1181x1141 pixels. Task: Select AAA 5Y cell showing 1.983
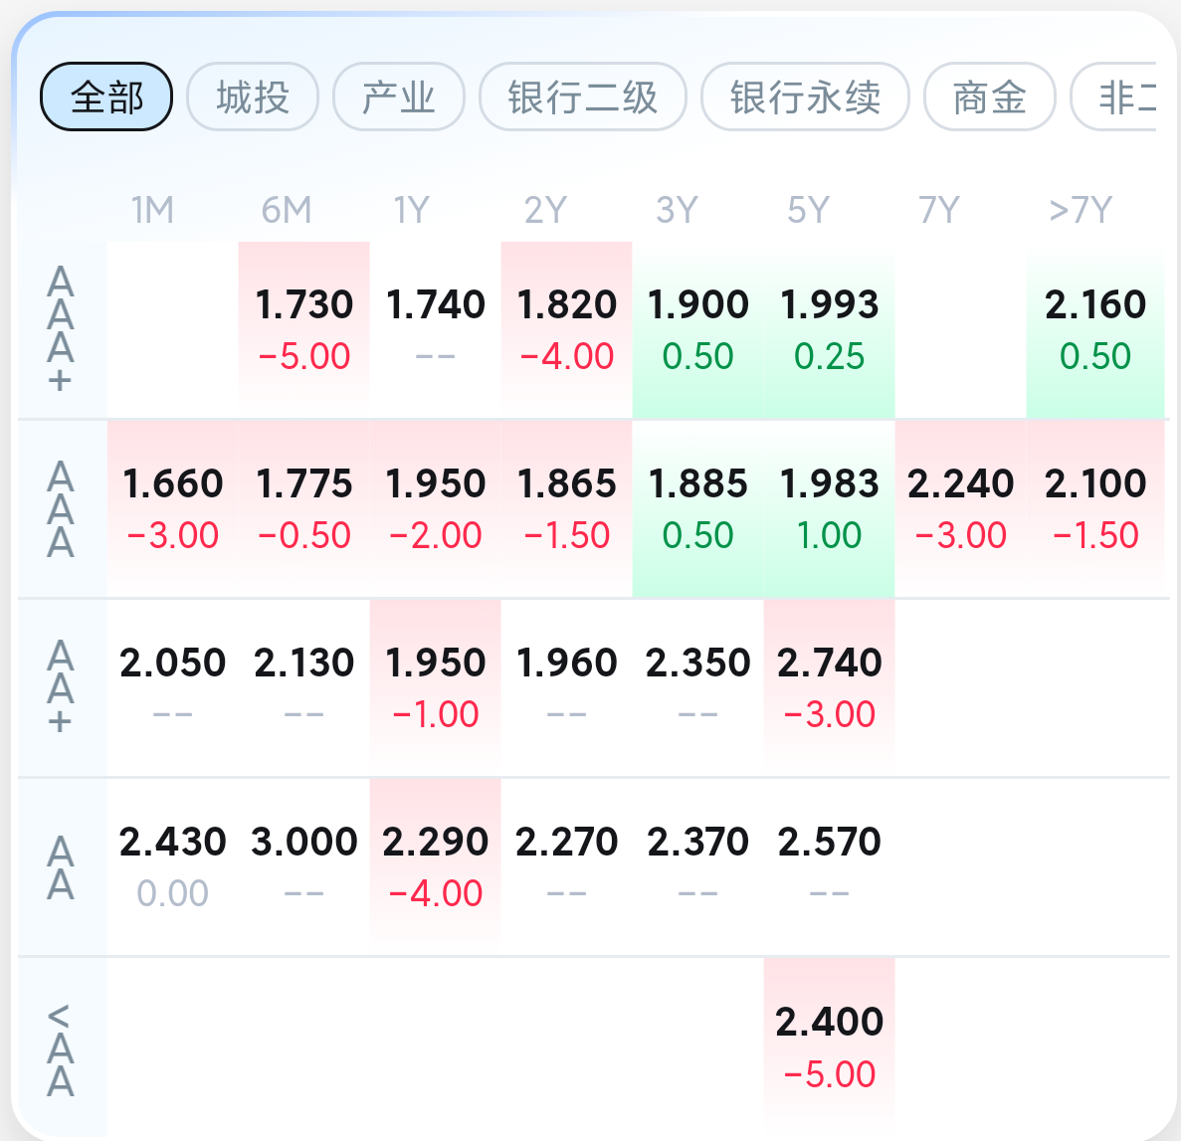829,509
